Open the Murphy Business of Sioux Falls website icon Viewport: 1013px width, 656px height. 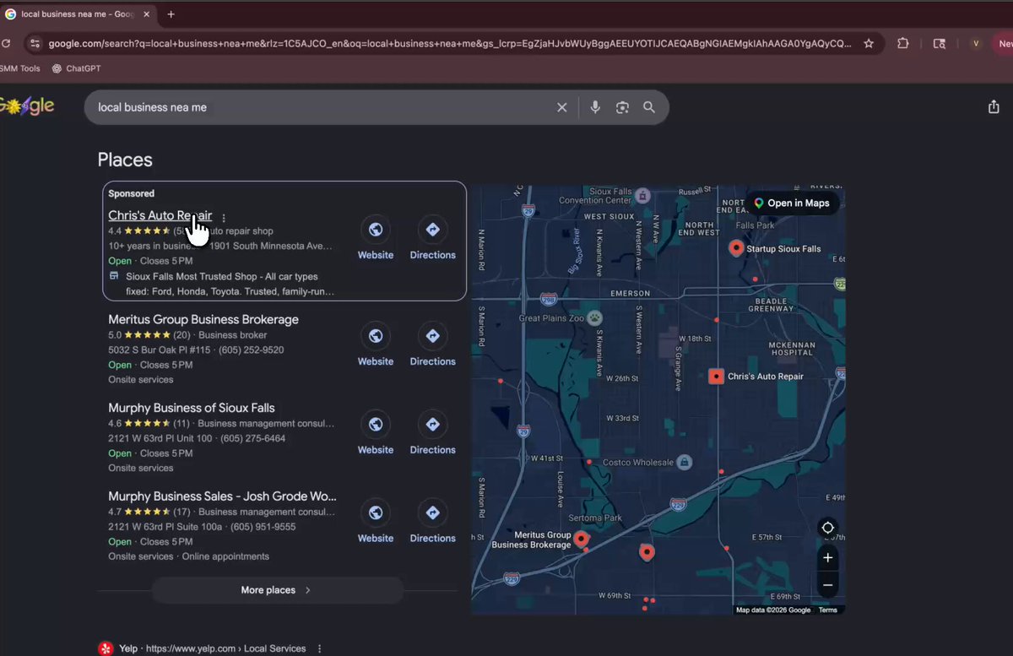click(x=376, y=424)
